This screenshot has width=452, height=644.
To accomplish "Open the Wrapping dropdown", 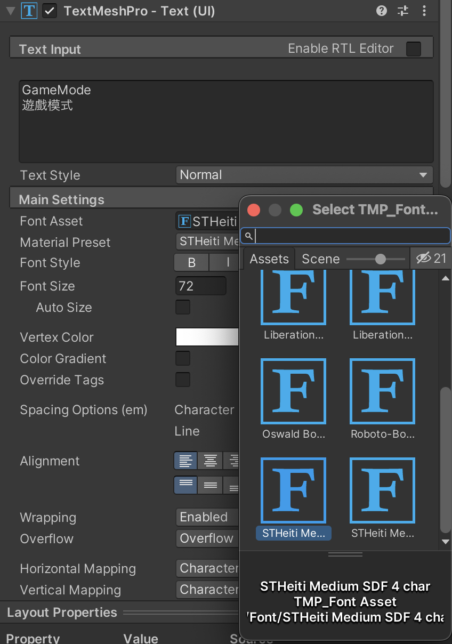I will 208,517.
